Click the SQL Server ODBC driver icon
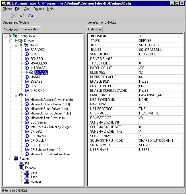Image resolution: width=186 pixels, height=194 pixels. [x=27, y=122]
